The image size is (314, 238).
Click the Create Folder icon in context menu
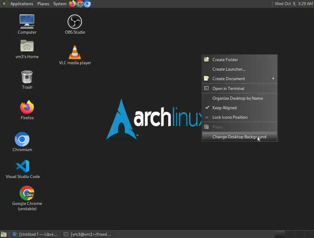point(206,59)
